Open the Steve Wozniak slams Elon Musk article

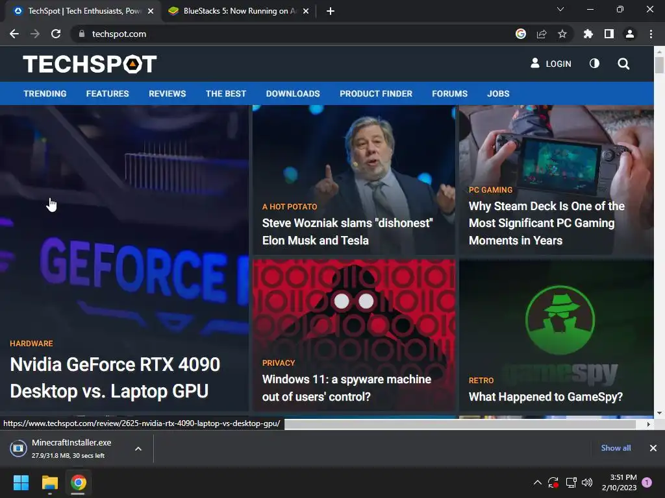347,231
